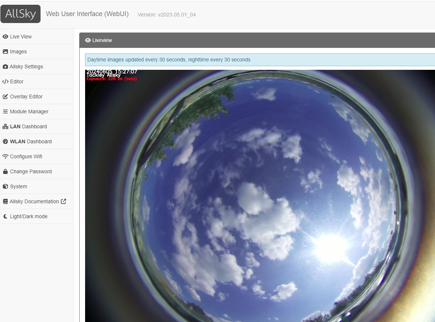Click the eye icon in the Liveview header
This screenshot has height=322, width=435.
[88, 40]
